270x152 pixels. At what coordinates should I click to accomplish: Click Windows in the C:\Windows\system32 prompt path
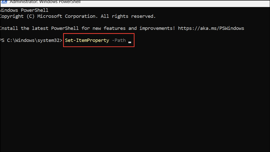25,40
